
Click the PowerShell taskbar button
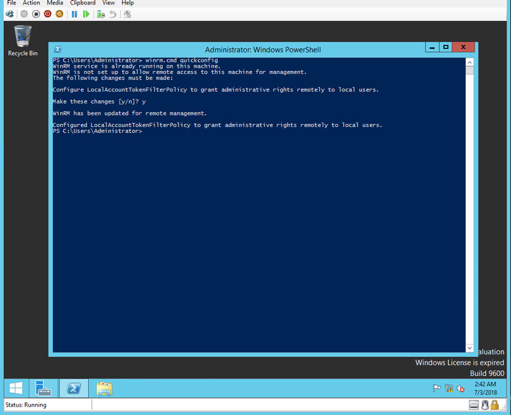[74, 388]
